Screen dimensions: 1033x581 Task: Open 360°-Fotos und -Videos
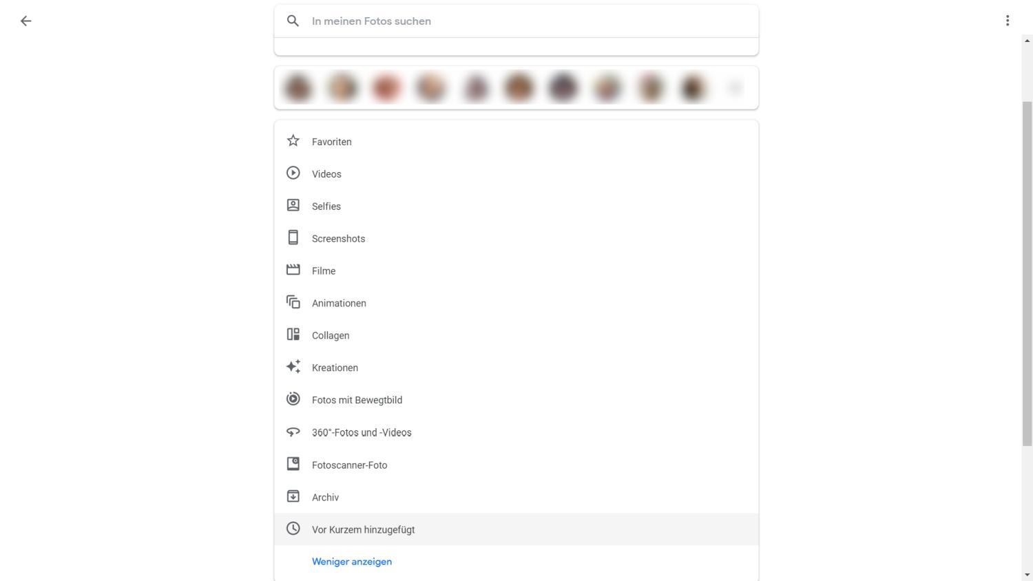click(x=362, y=432)
